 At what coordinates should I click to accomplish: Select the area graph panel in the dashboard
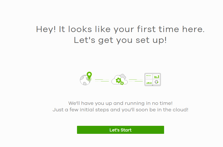(x=149, y=82)
